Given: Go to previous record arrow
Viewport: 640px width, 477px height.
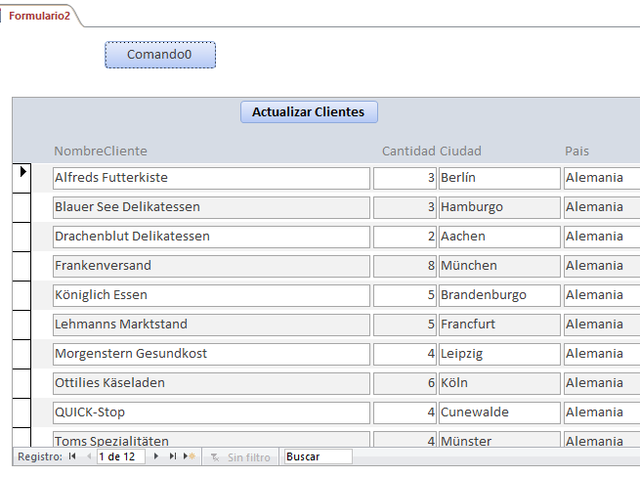Looking at the screenshot, I should [x=89, y=456].
